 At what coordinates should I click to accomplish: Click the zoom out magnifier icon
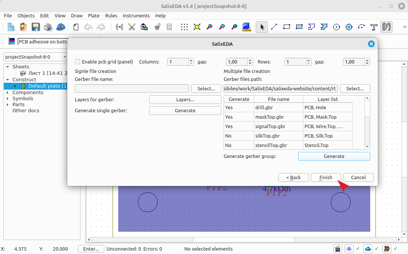tap(222, 27)
